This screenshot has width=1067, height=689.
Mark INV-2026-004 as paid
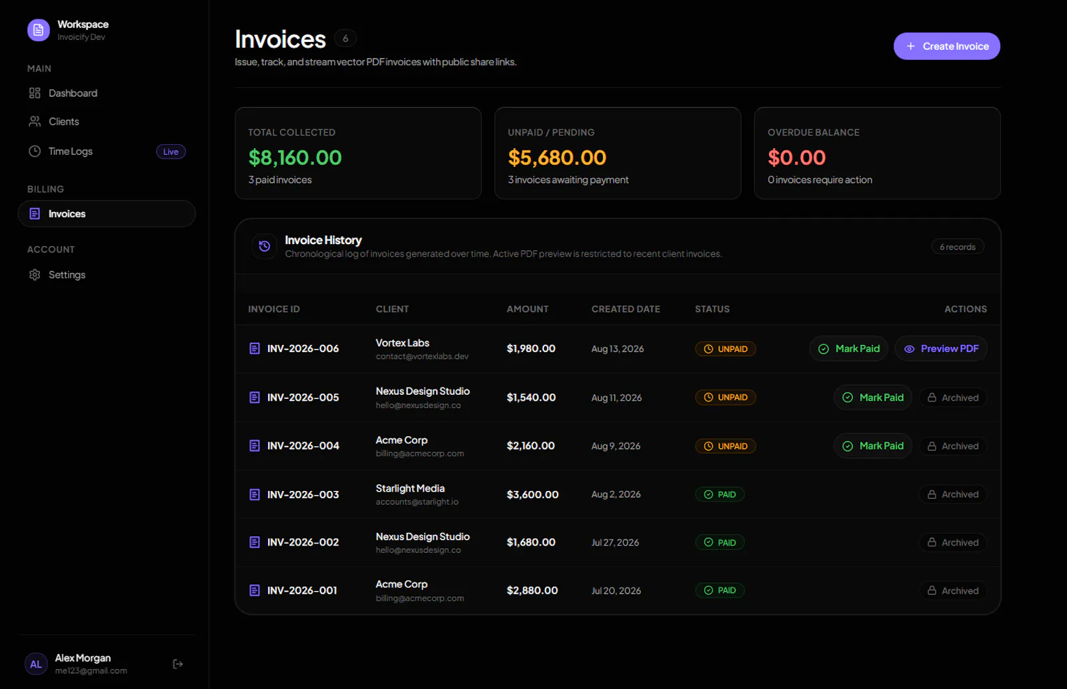coord(872,446)
